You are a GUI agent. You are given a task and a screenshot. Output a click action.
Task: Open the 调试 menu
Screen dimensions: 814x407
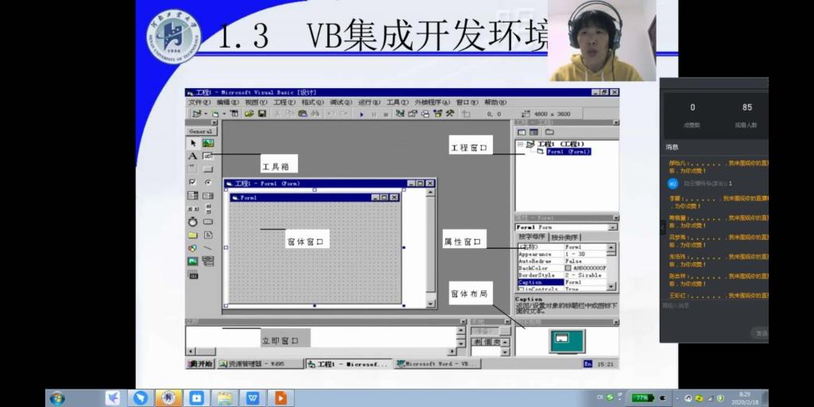pos(340,103)
